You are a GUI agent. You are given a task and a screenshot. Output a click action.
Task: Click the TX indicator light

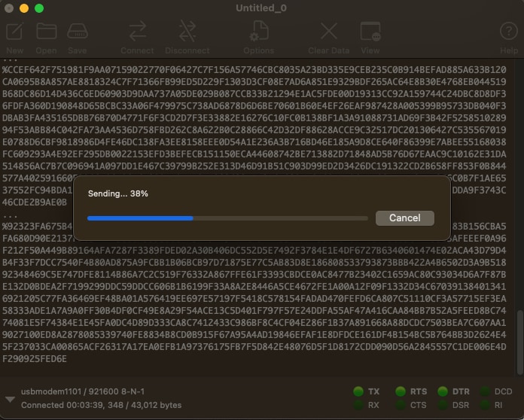point(358,391)
